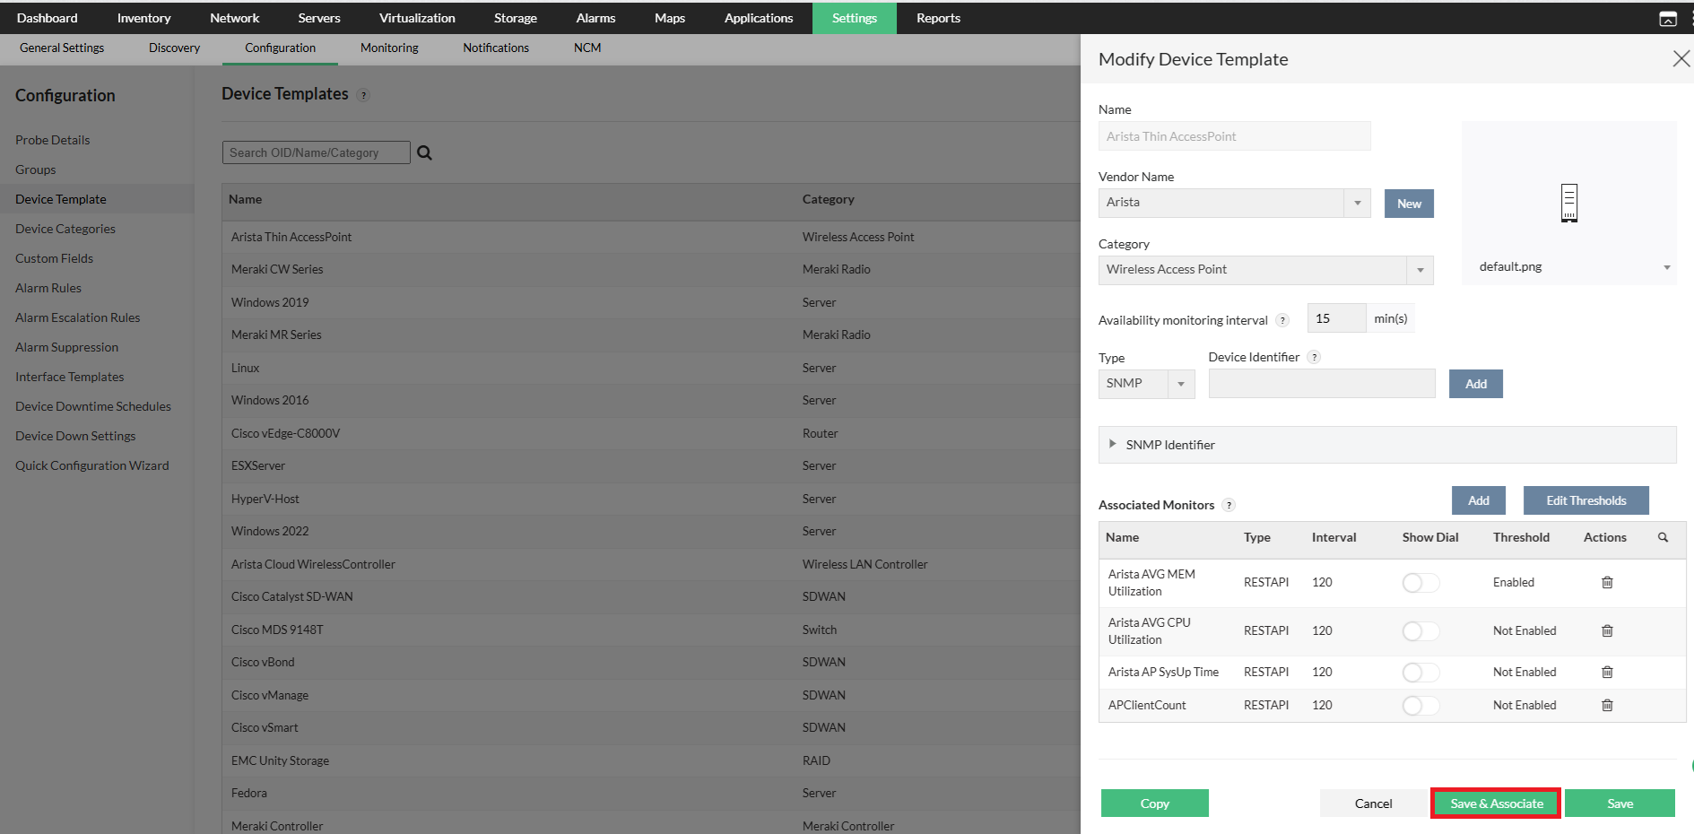This screenshot has width=1694, height=834.
Task: Toggle Show Dial for APClientCount
Action: coord(1420,706)
